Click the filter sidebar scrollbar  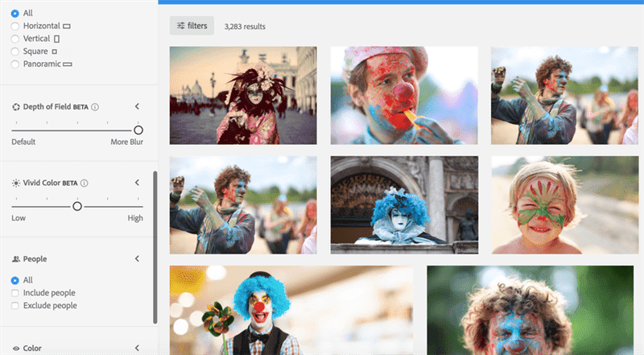click(155, 247)
